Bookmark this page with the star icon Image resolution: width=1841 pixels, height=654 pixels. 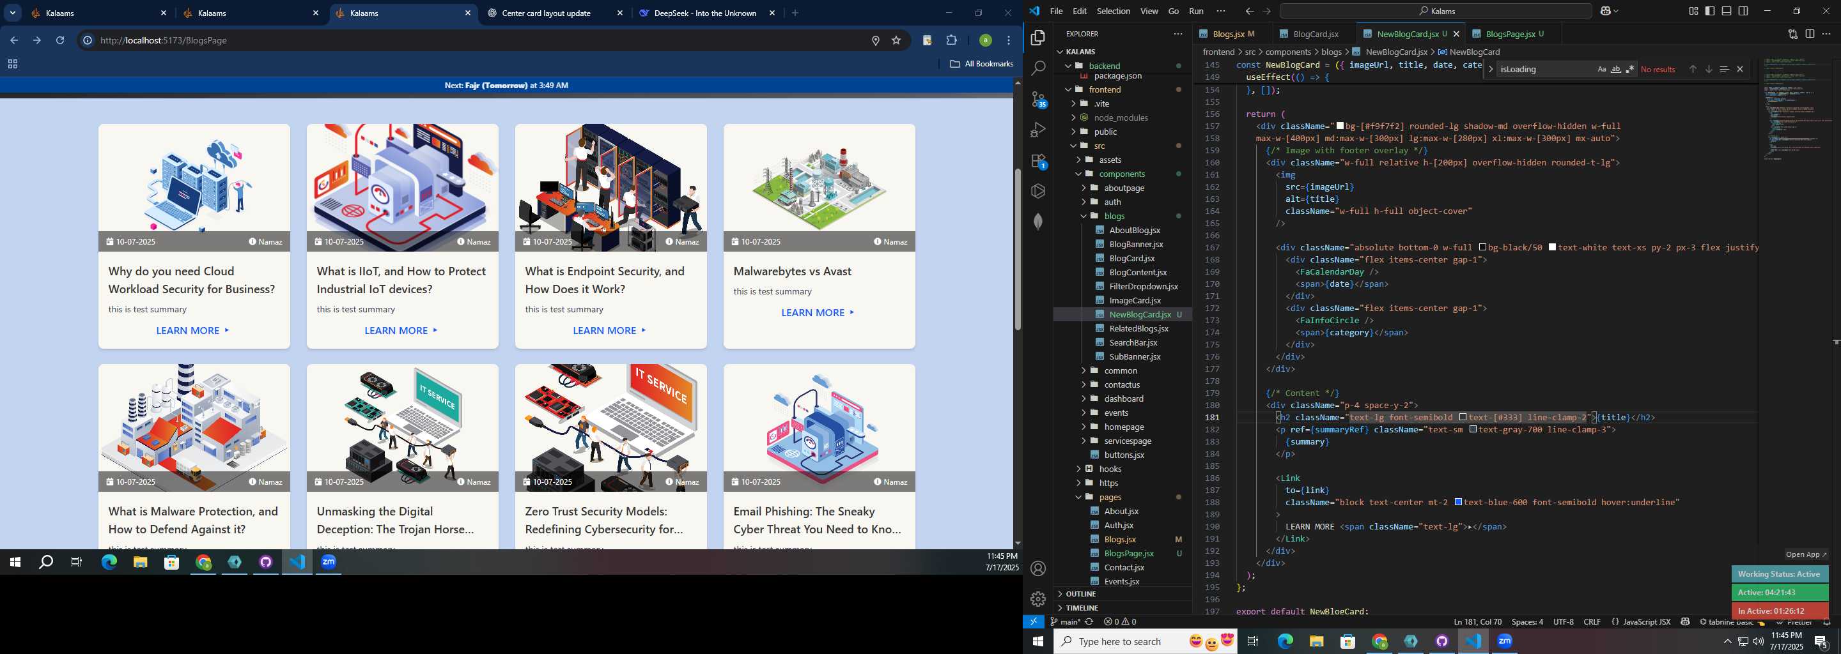point(896,41)
